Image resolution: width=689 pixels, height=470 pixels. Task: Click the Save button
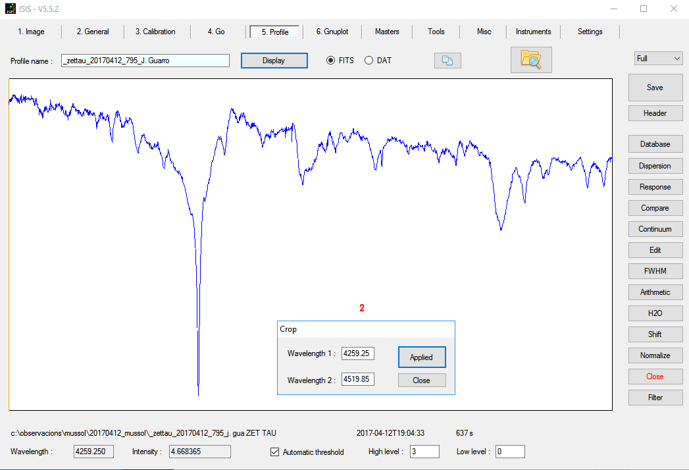click(x=655, y=88)
